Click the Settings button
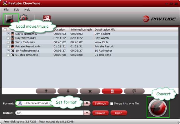The image size is (180, 124). tap(100, 103)
